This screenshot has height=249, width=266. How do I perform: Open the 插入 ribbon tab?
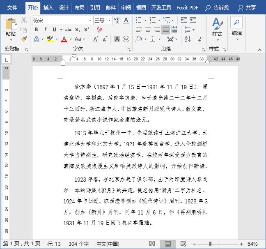48,7
